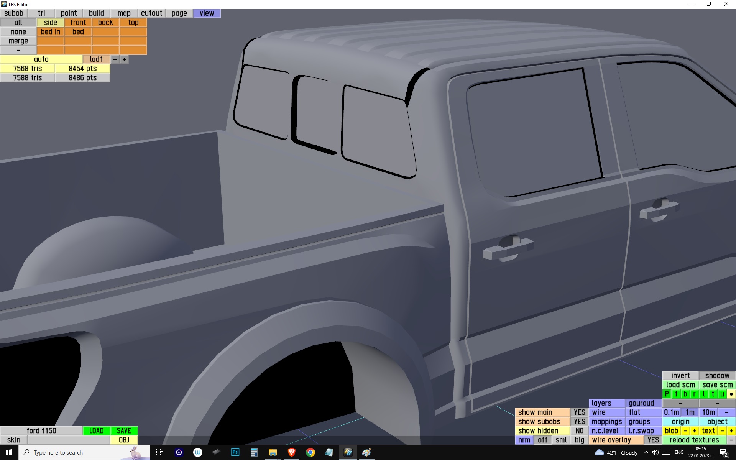
Task: Open Calculator from the taskbar
Action: tap(254, 452)
